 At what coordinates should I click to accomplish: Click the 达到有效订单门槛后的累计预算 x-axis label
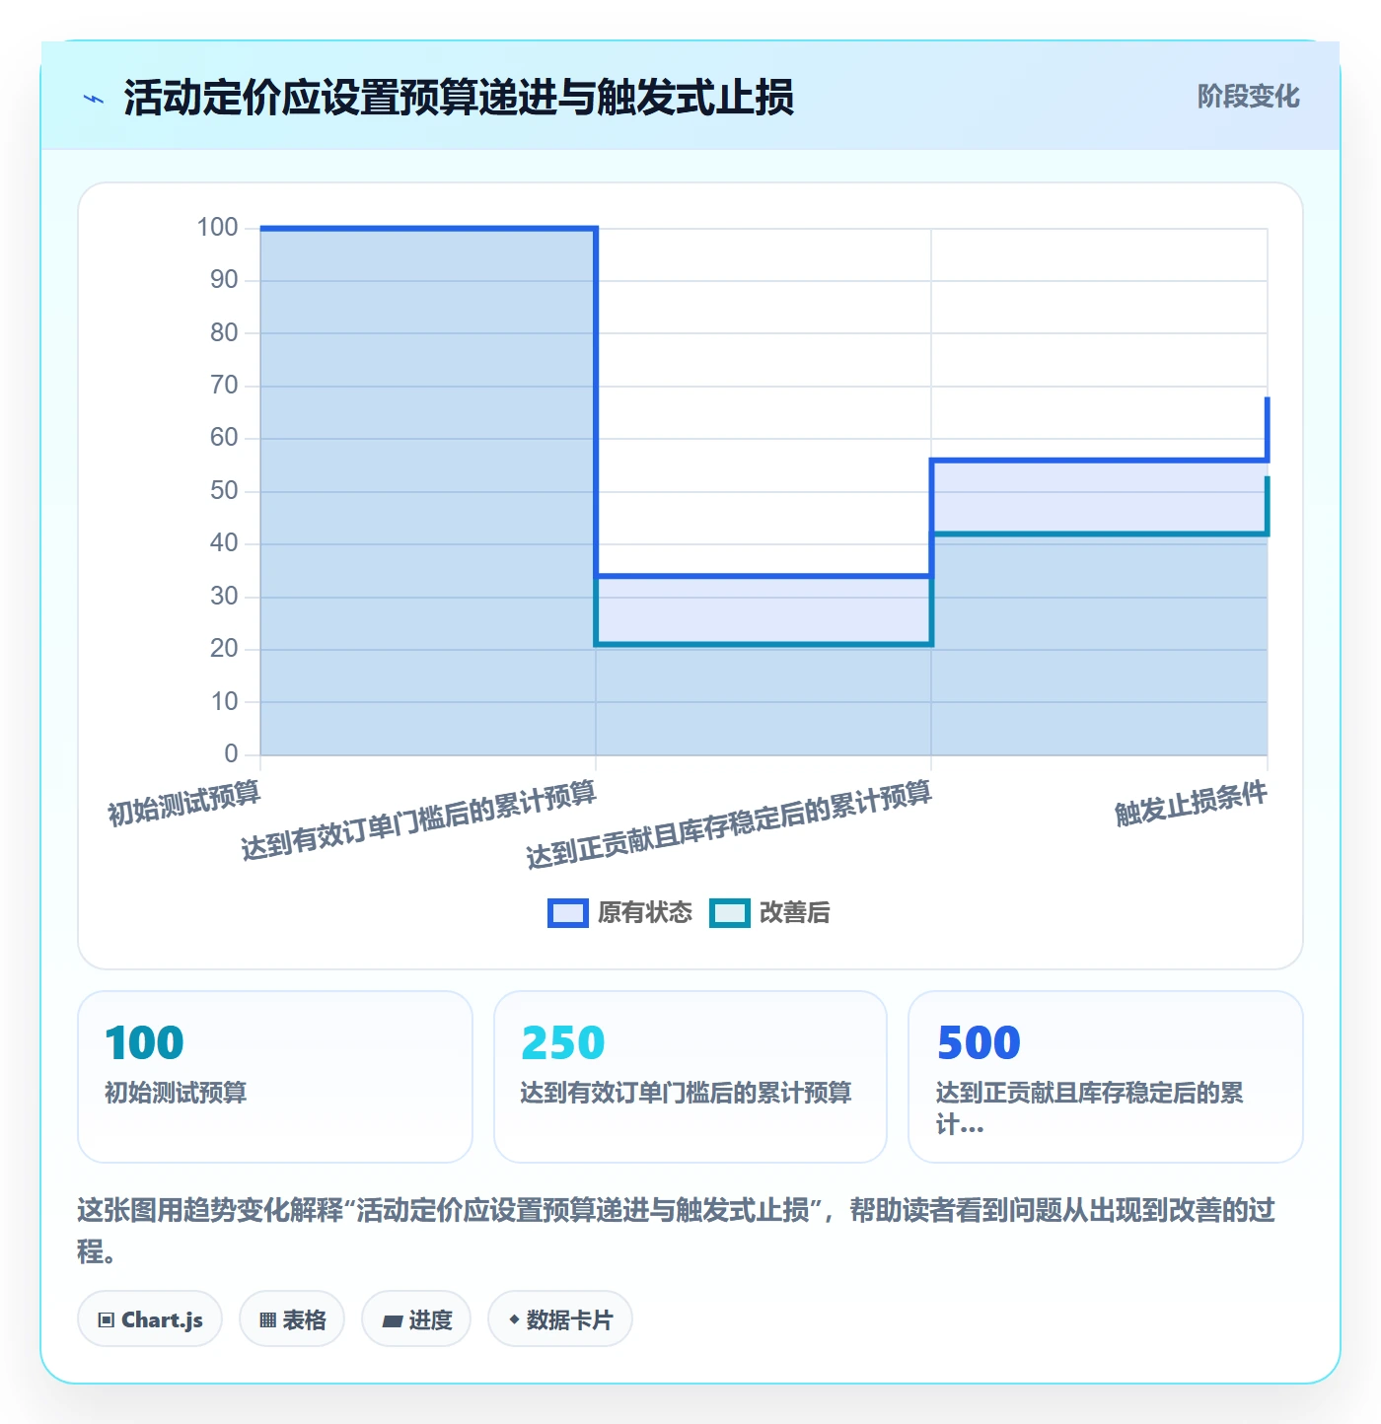tap(419, 820)
